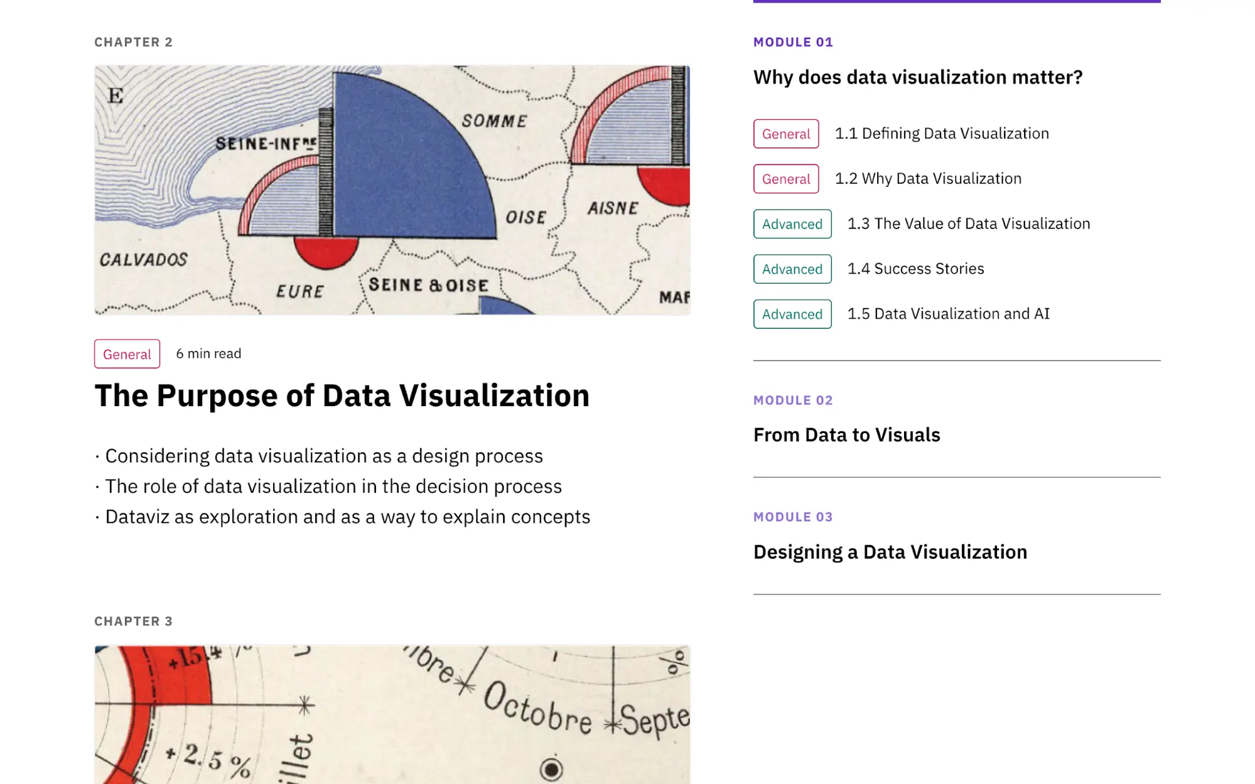Select the MODULE 03 label
Image resolution: width=1255 pixels, height=784 pixels.
(792, 517)
